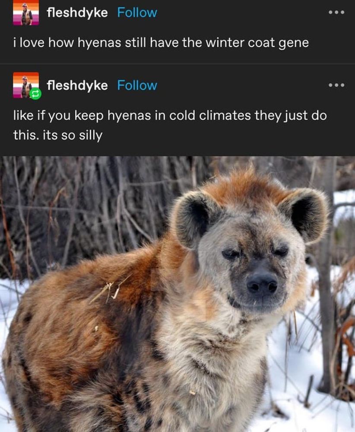Open the hyena in snow photo
The height and width of the screenshot is (432, 355).
[177, 294]
